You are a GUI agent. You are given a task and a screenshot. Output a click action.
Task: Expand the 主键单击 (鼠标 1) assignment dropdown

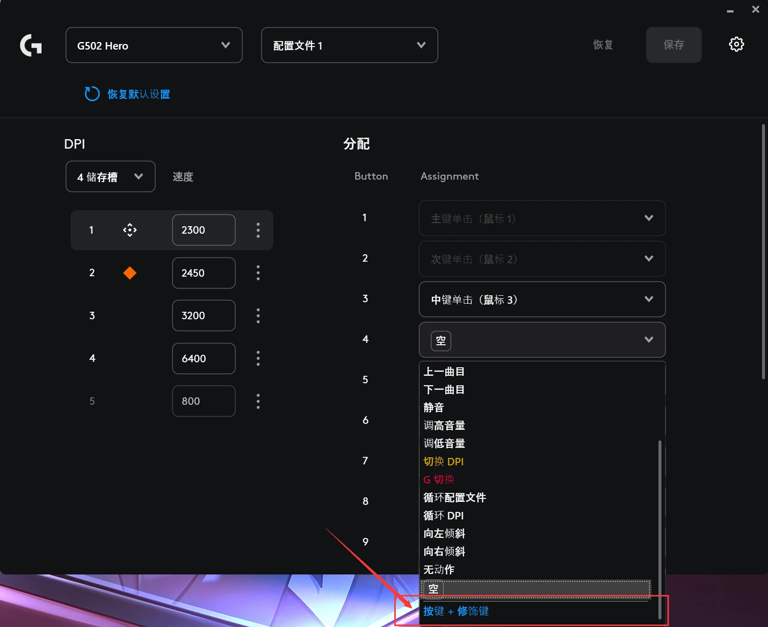click(x=542, y=218)
